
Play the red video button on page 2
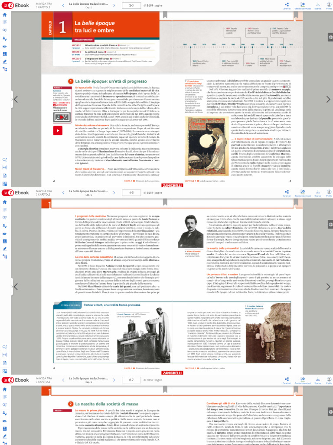pyautogui.click(x=58, y=130)
